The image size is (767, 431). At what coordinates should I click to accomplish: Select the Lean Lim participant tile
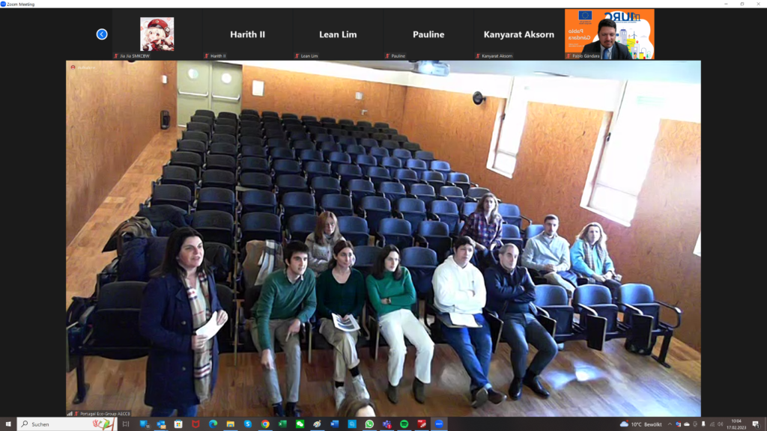[339, 34]
